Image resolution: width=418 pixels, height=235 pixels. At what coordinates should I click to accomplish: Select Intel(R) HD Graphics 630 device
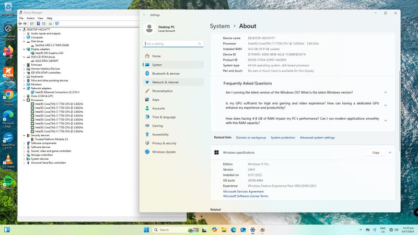(49, 53)
